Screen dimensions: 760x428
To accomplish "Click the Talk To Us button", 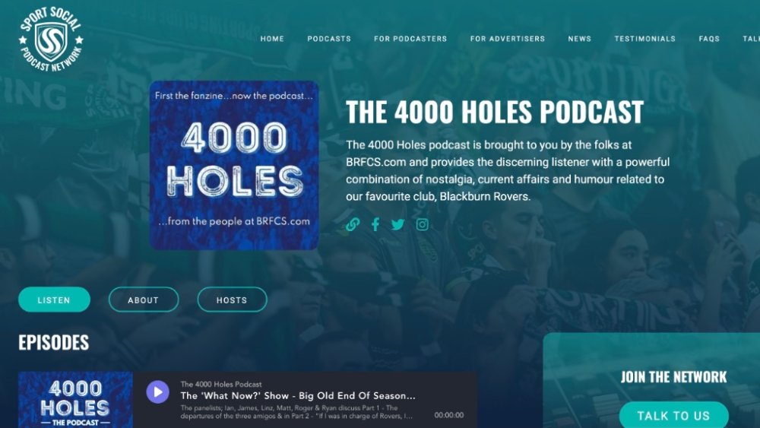I will pyautogui.click(x=673, y=415).
